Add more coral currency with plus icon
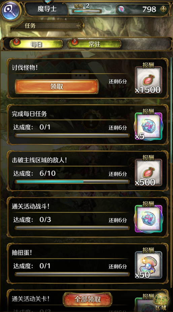173x312 pixels. click(x=164, y=9)
